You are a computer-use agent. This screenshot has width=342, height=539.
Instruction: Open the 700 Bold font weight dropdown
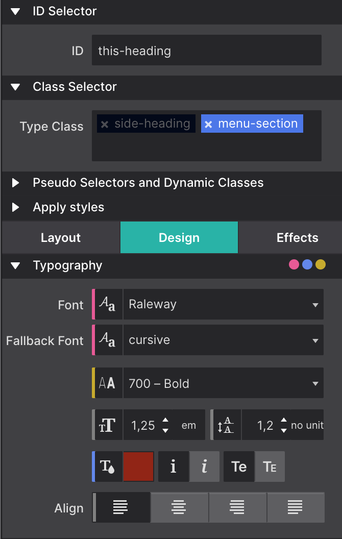tap(223, 383)
